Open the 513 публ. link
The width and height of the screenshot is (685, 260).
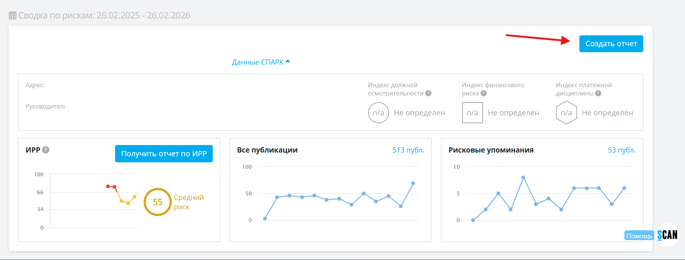click(408, 150)
